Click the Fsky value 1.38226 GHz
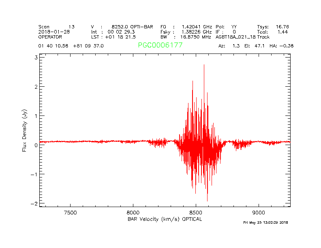This screenshot has width=321, height=248. coord(197,32)
